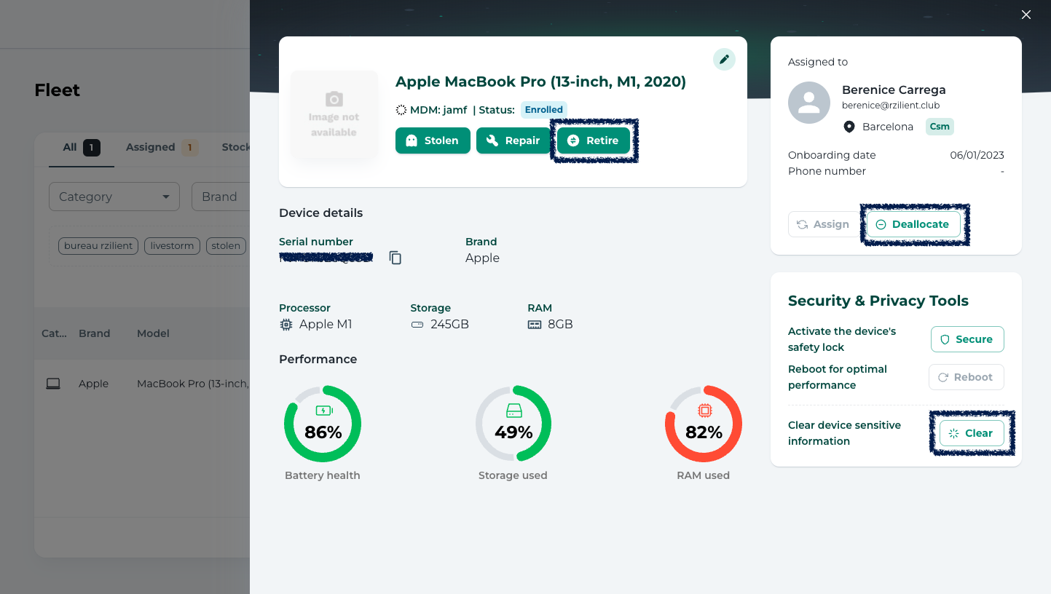This screenshot has width=1051, height=594.
Task: Select the bureau rzilient tag chip
Action: 98,245
